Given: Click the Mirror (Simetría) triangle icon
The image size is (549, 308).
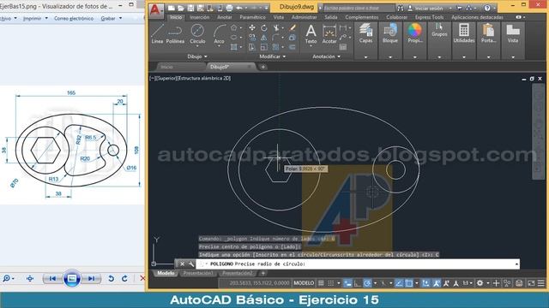Looking at the screenshot, I should pyautogui.click(x=264, y=38).
